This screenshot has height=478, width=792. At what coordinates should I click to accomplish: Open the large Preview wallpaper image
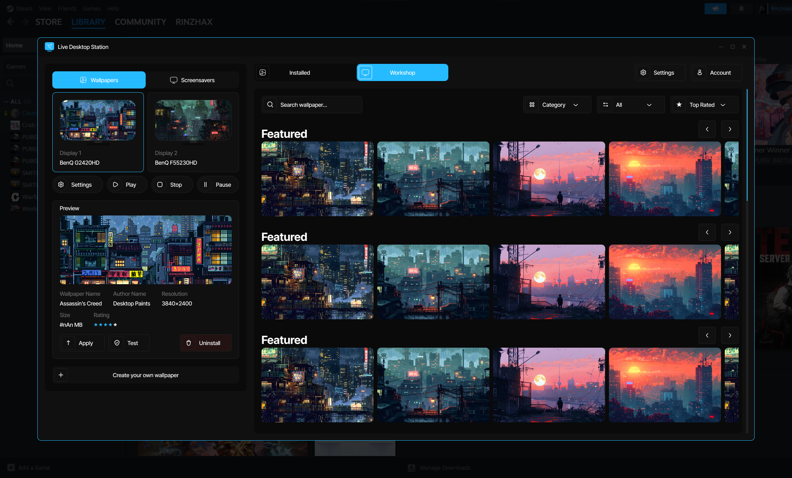point(146,250)
